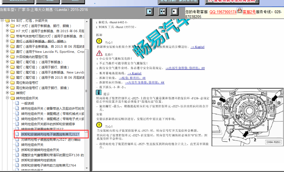
Task: Click the tree panel scroll-down arrow
Action: [x=86, y=168]
